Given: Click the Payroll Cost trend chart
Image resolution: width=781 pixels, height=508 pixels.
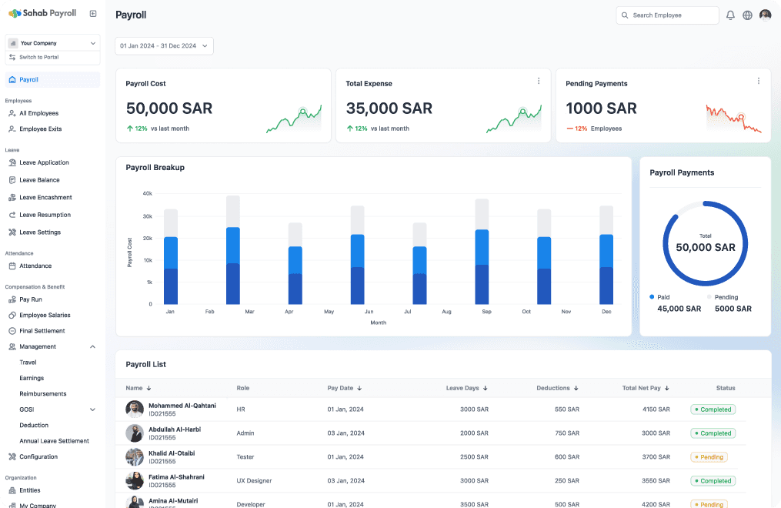Looking at the screenshot, I should [294, 119].
